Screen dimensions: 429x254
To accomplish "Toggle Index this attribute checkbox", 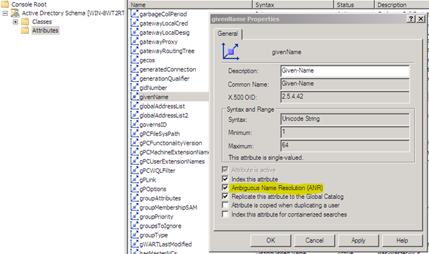I will 225,179.
